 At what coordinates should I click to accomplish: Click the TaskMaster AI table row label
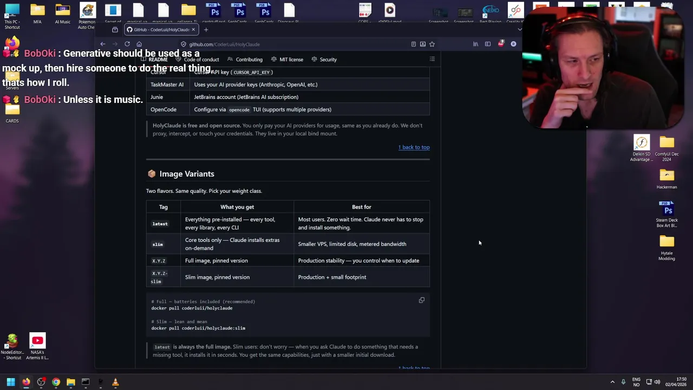click(167, 84)
